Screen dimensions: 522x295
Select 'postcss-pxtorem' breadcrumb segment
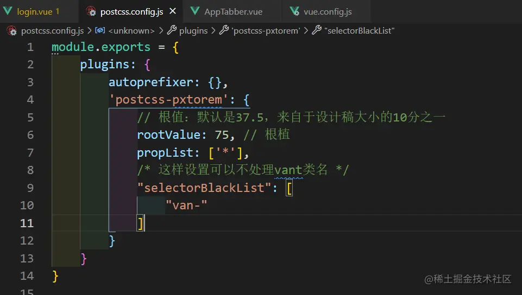coord(266,30)
